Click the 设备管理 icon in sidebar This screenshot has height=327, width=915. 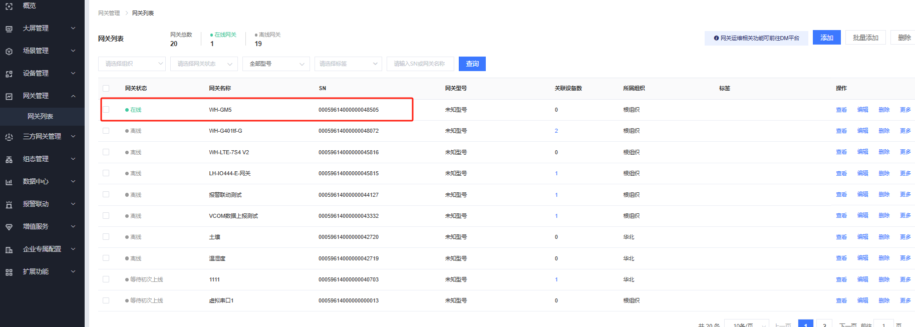(9, 74)
